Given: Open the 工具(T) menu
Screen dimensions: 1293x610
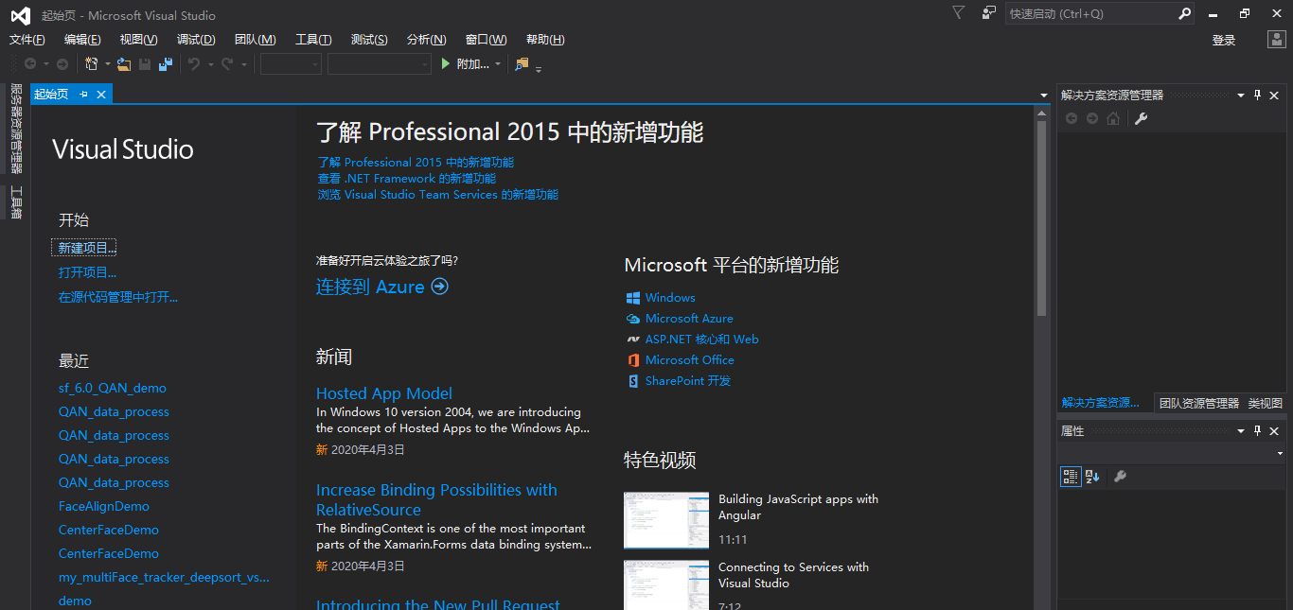Looking at the screenshot, I should click(313, 40).
